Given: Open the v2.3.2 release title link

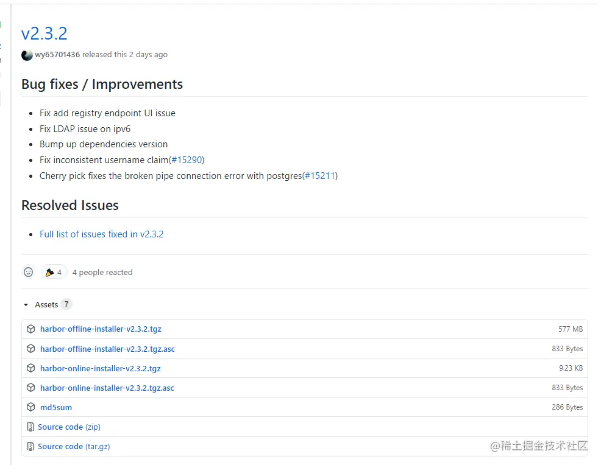Looking at the screenshot, I should [44, 33].
